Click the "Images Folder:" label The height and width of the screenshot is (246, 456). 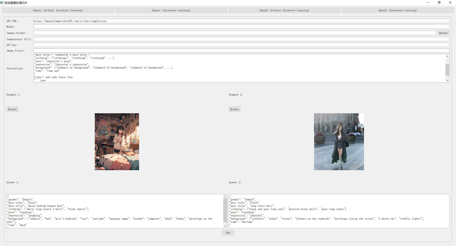(16, 33)
